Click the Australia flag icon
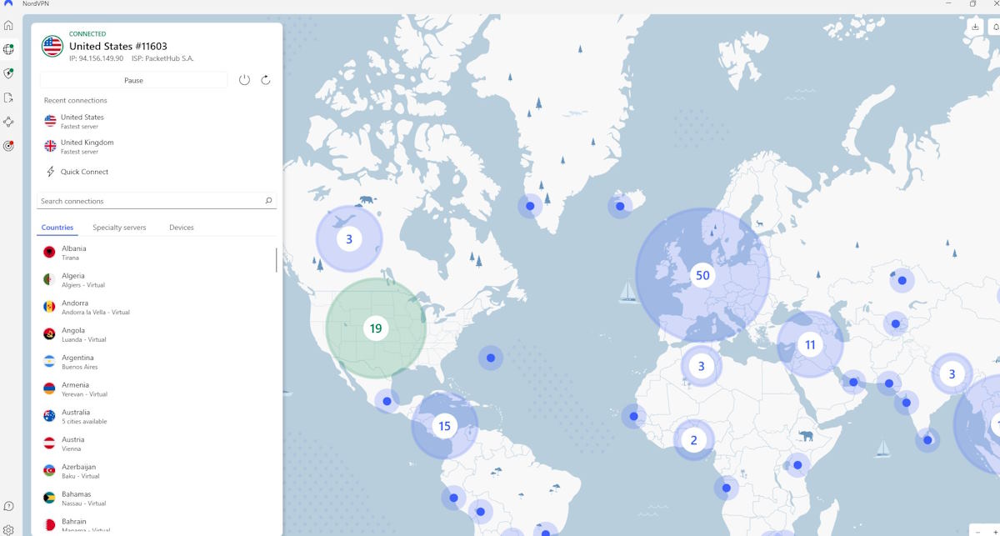Screen dimensions: 1000x536 click(x=50, y=416)
